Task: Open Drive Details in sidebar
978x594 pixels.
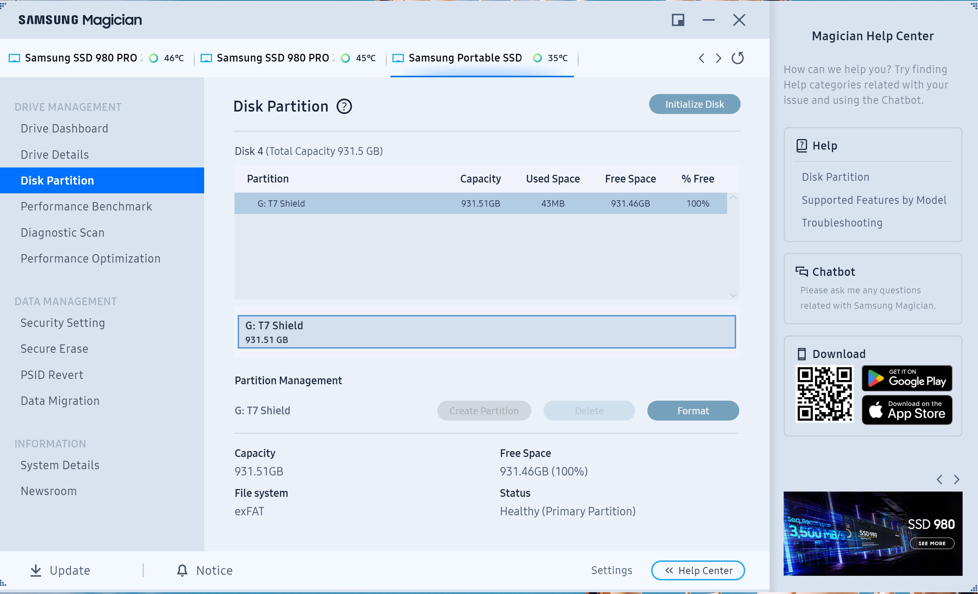Action: 55,155
